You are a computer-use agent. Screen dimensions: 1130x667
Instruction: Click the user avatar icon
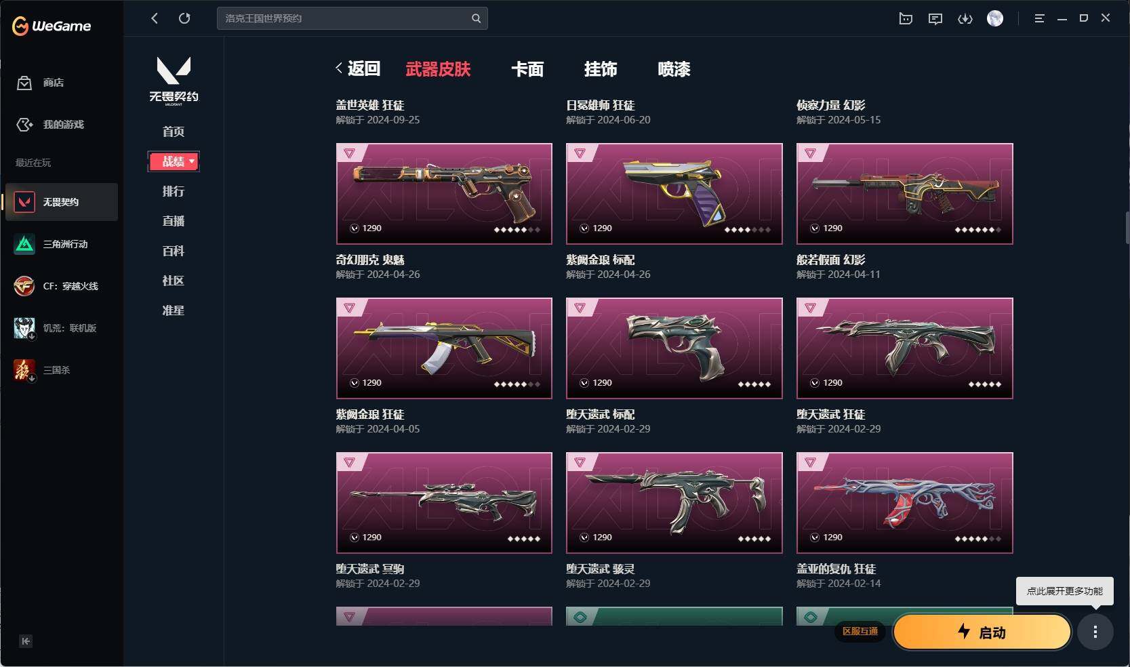pyautogui.click(x=995, y=18)
